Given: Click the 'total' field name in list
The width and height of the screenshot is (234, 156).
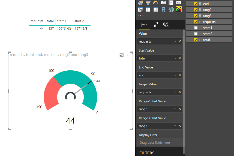Looking at the screenshot, I should click(206, 40).
